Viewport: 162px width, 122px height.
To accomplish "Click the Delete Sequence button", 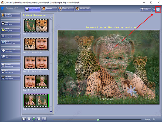I will [x=11, y=78].
